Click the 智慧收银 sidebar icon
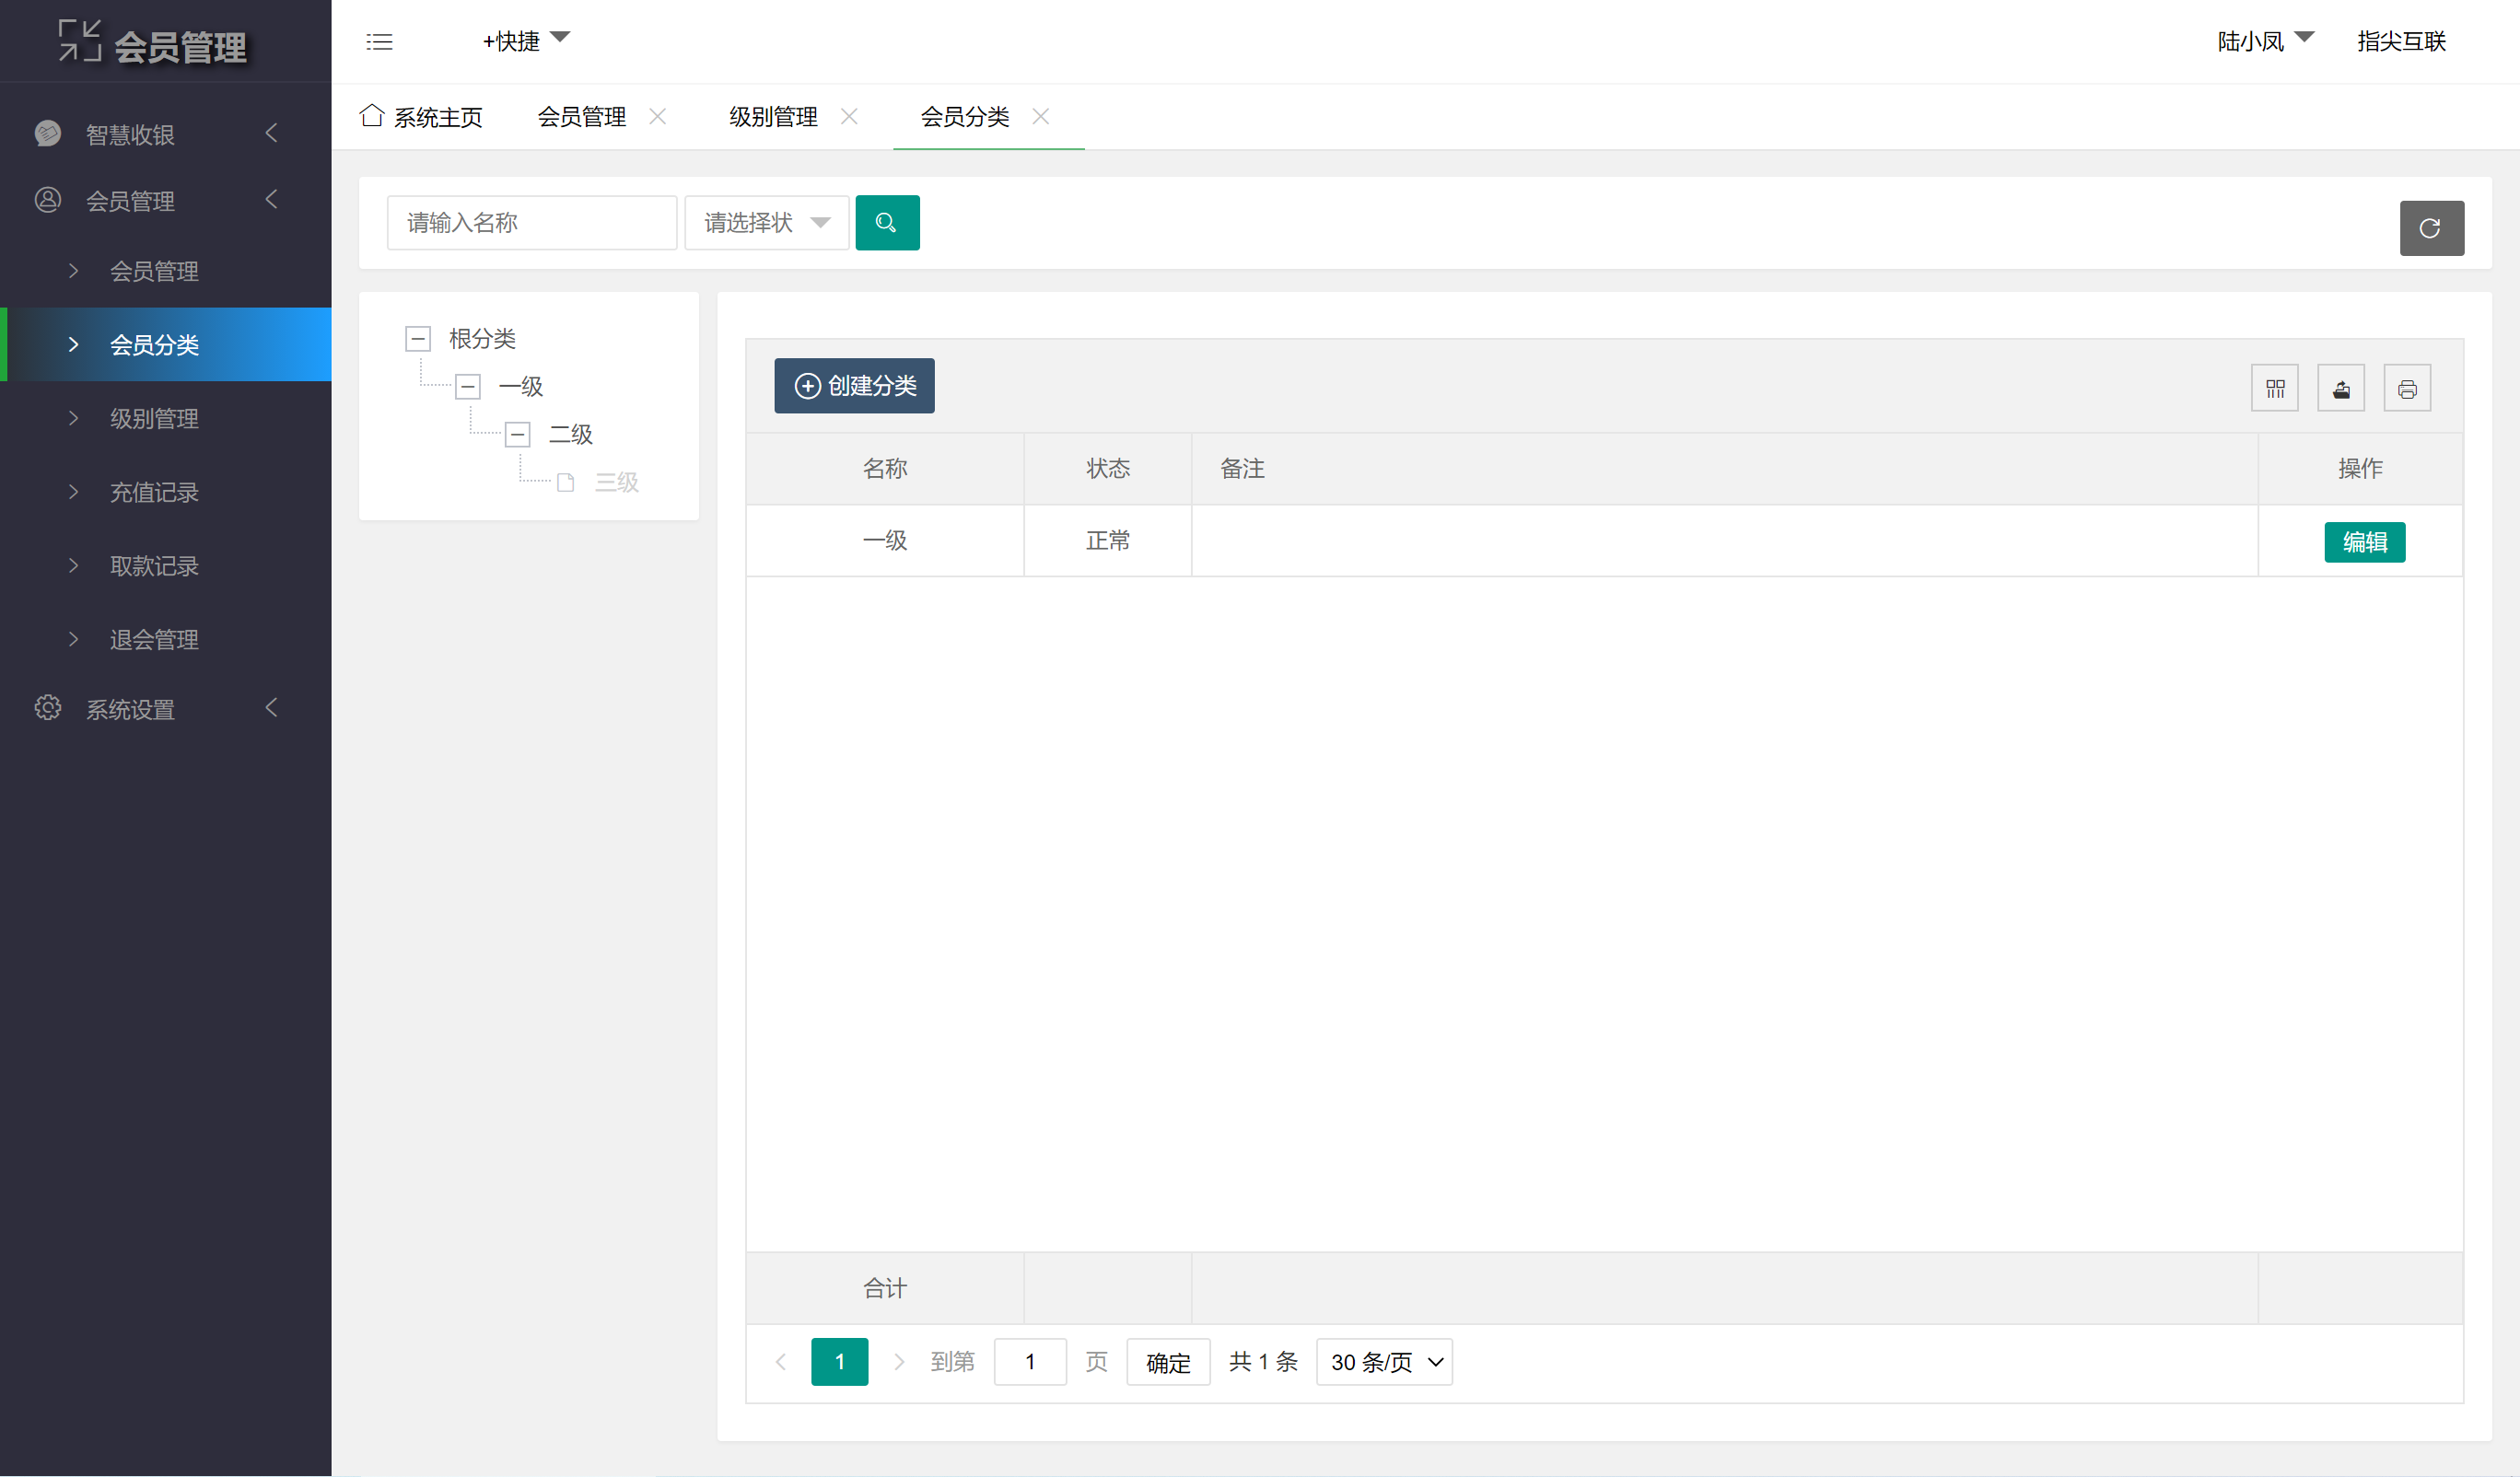Screen dimensions: 2520x1477 (48, 133)
